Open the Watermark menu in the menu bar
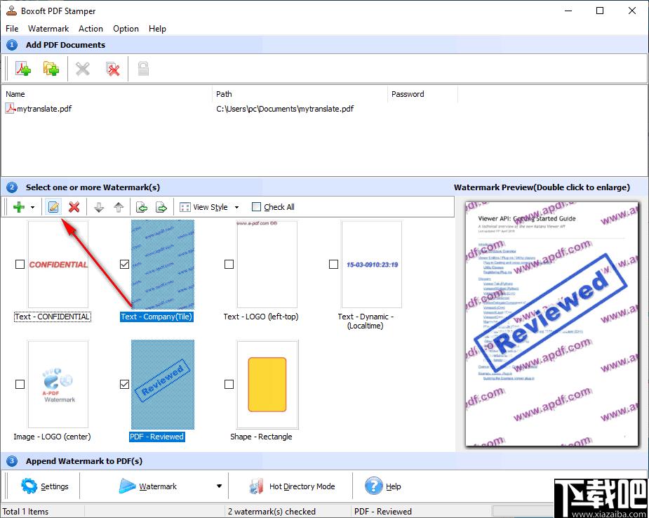This screenshot has height=518, width=649. click(x=48, y=29)
